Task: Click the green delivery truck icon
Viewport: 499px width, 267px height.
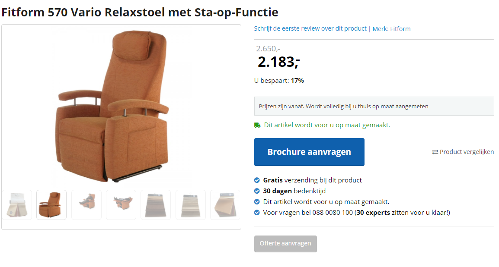Action: pos(257,125)
